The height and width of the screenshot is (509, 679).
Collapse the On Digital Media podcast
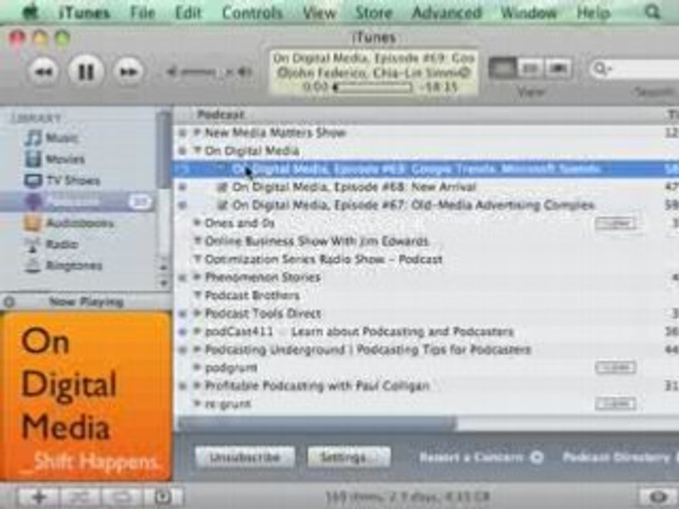[197, 151]
